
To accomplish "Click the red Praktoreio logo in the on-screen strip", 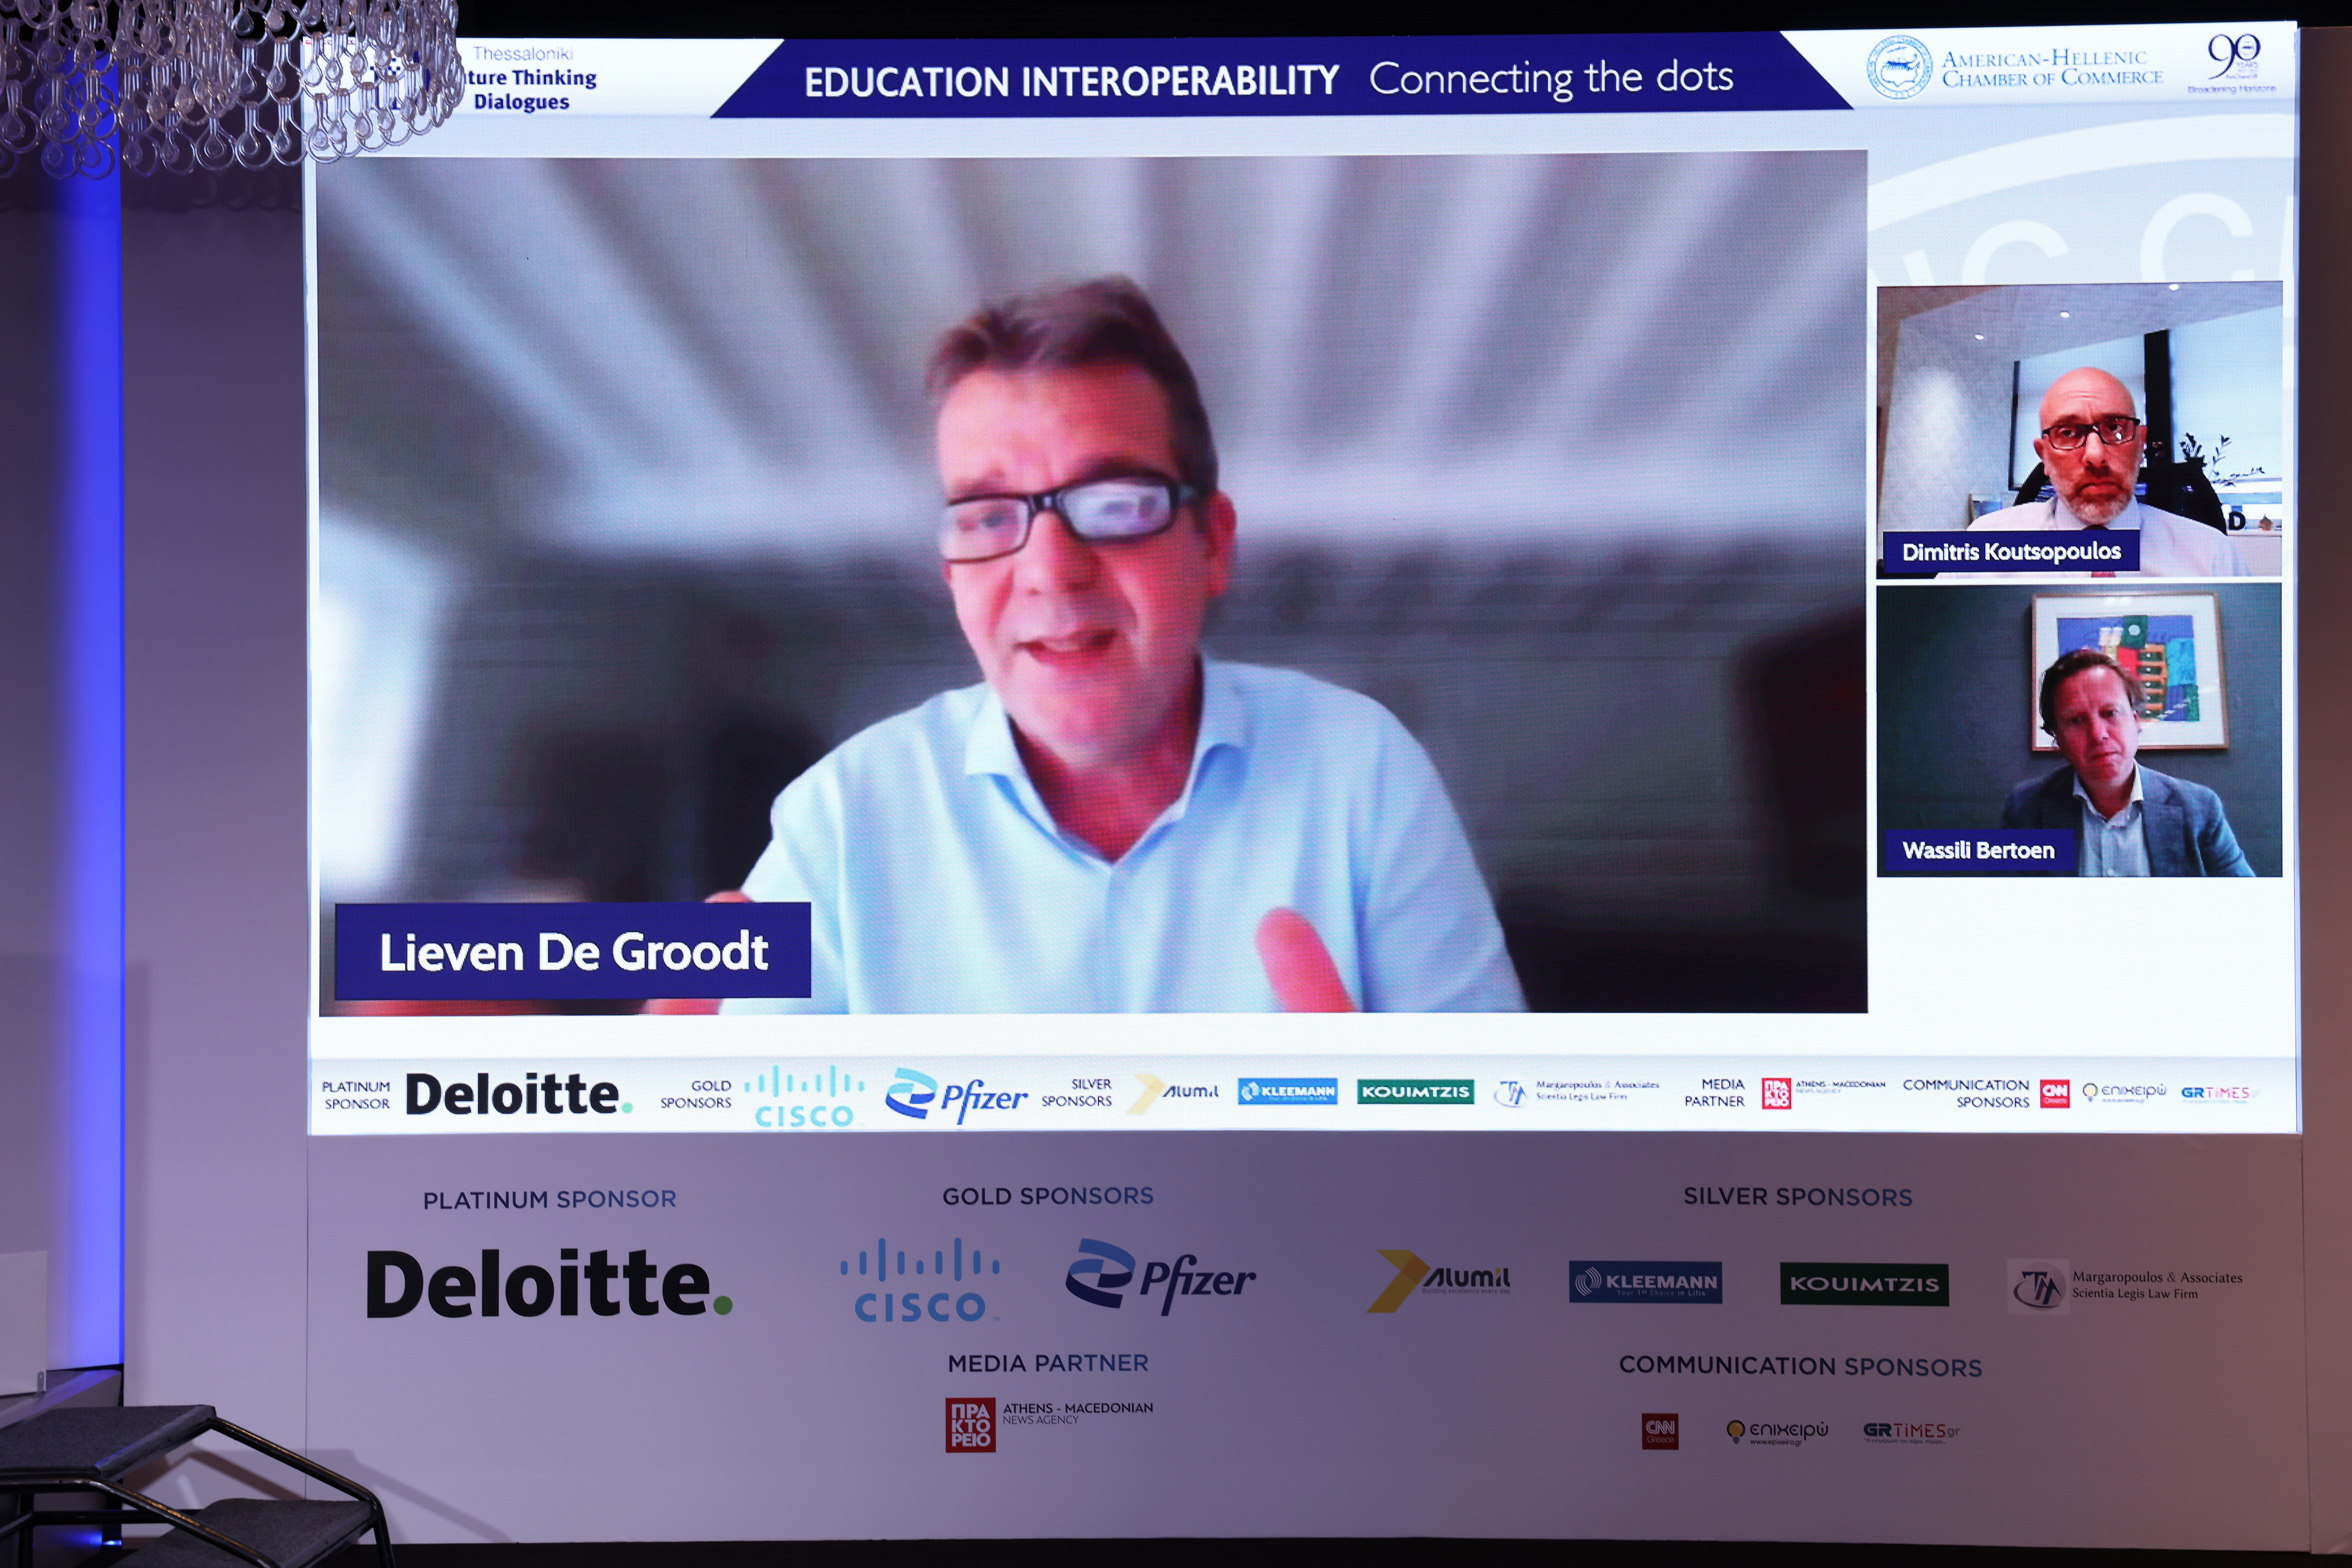I will 1776,1093.
